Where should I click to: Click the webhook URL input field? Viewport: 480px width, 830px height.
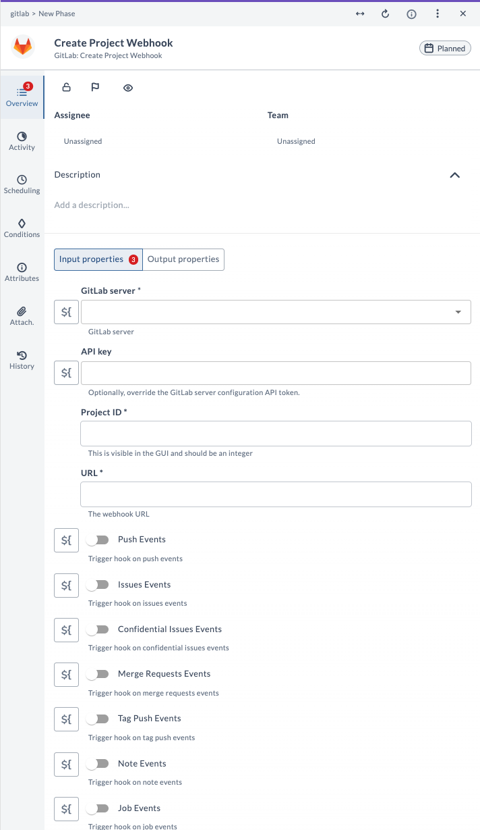(276, 494)
